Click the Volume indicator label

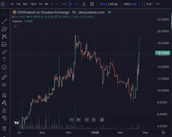17,21
